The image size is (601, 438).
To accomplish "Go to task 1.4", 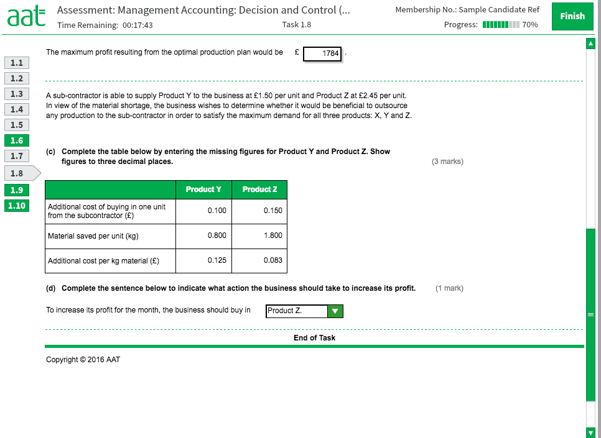I will (x=17, y=109).
